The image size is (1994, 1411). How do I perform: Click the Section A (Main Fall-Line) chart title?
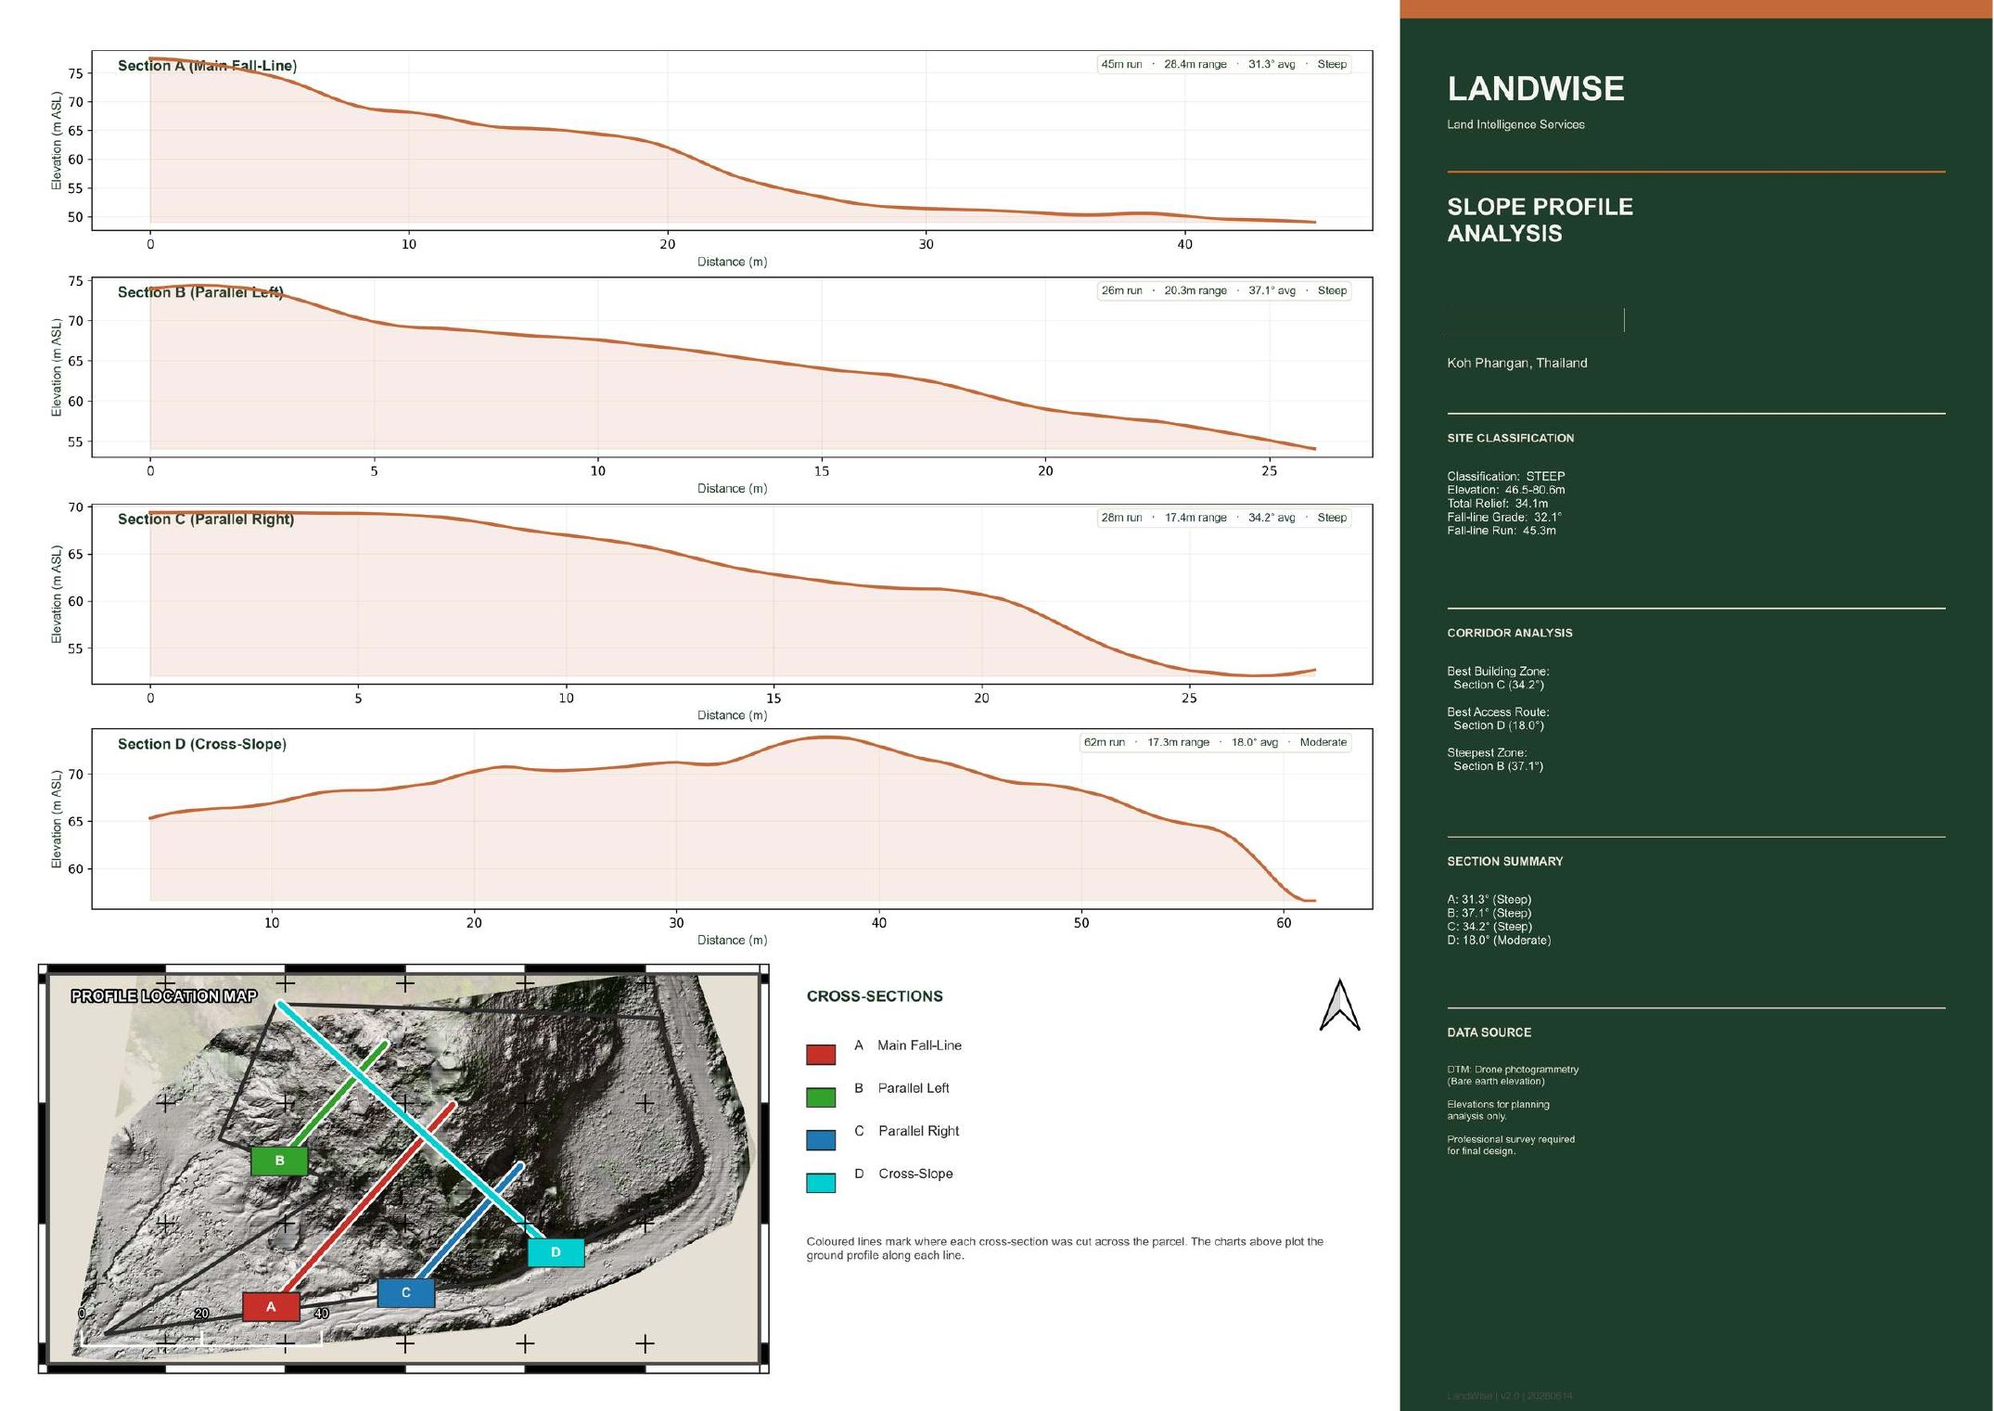coord(207,65)
